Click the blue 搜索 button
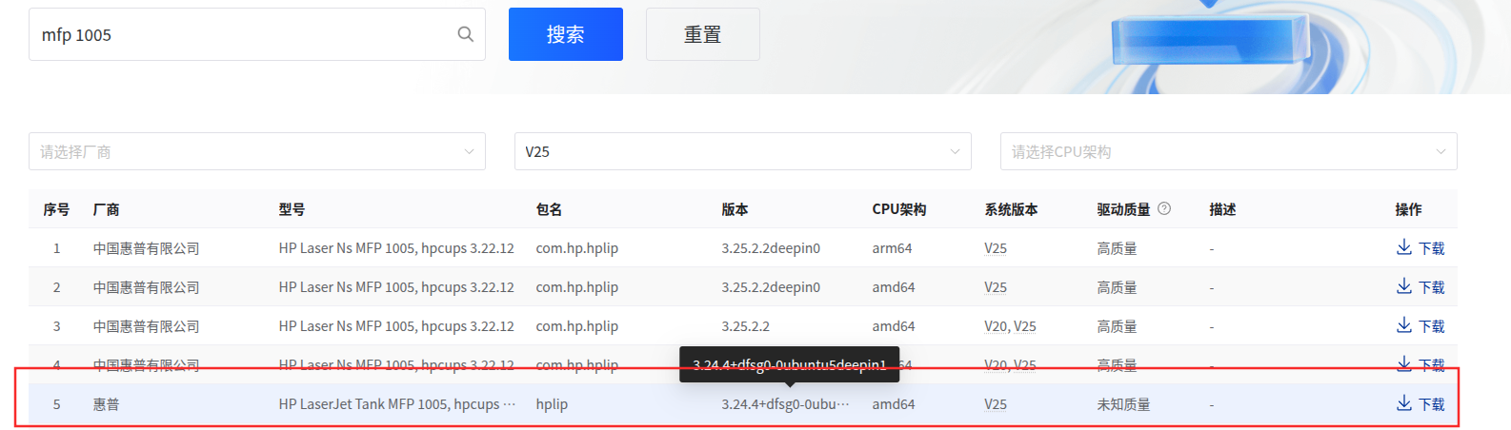This screenshot has height=430, width=1511. 566,34
